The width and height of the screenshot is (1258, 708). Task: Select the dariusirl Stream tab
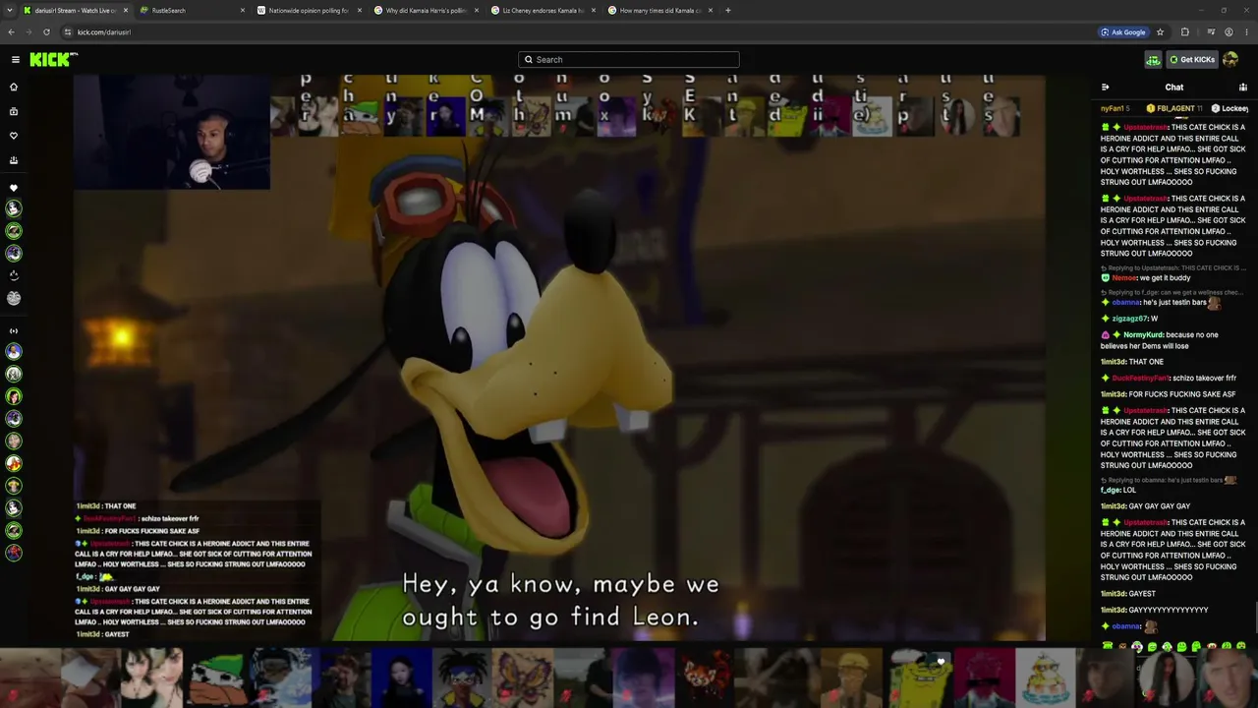pos(76,10)
